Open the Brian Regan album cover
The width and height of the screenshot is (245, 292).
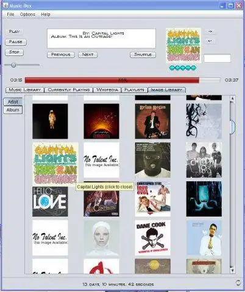click(153, 121)
